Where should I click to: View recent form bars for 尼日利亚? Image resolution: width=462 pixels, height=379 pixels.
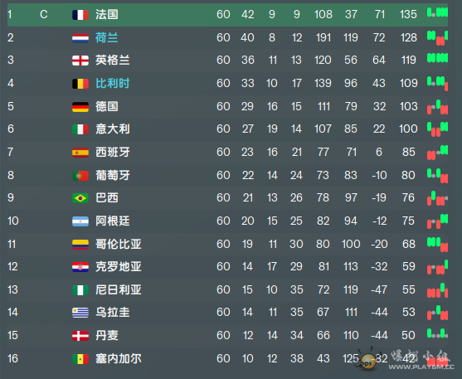point(438,290)
